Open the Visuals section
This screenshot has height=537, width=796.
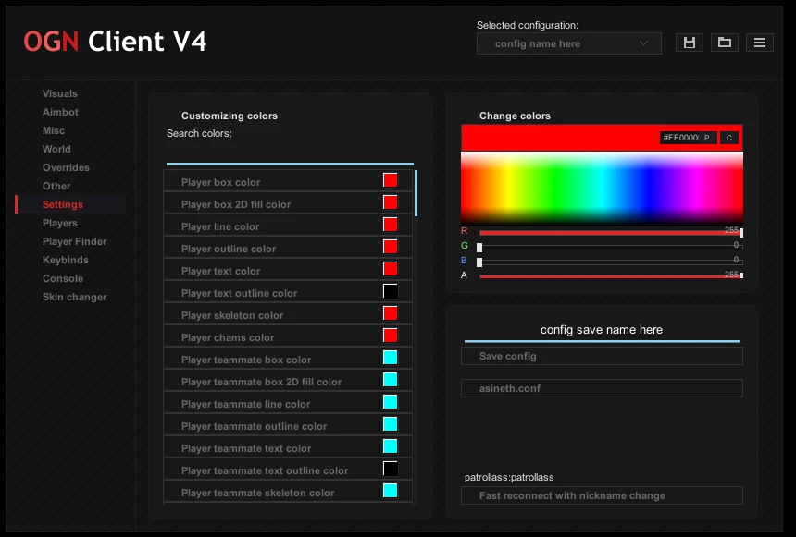pyautogui.click(x=60, y=93)
